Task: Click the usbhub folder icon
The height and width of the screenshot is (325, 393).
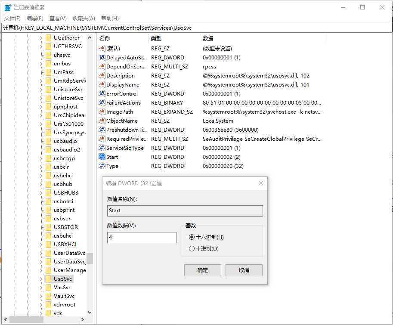Action: coord(48,184)
